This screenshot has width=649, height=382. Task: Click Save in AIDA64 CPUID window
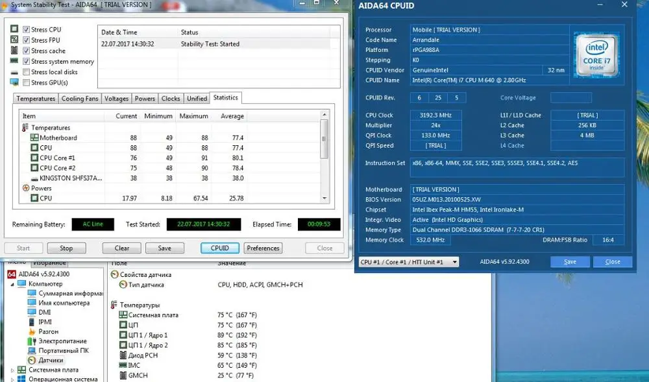pyautogui.click(x=570, y=262)
